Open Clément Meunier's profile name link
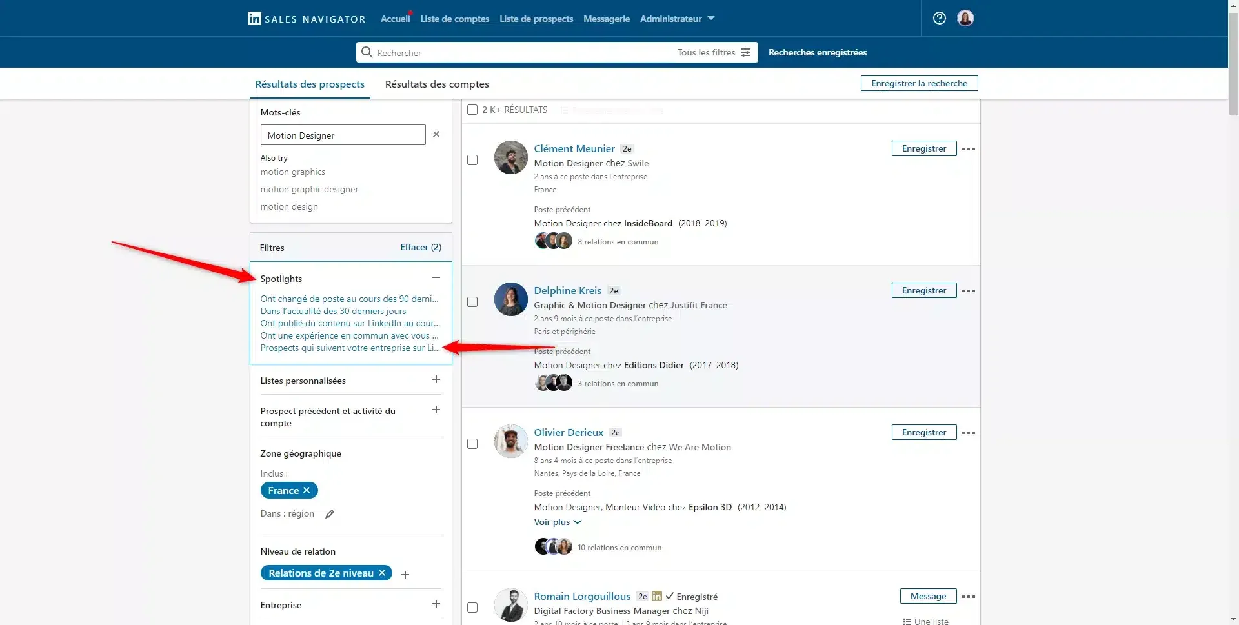Screen dimensions: 1239x625 (574, 148)
